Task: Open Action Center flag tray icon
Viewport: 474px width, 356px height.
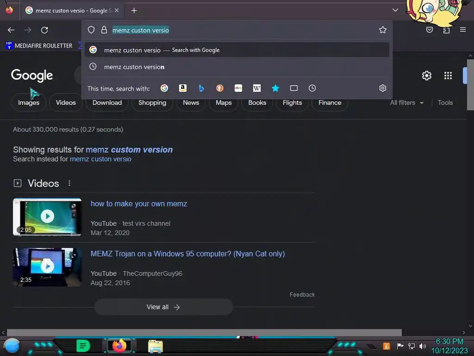Action: [400, 346]
